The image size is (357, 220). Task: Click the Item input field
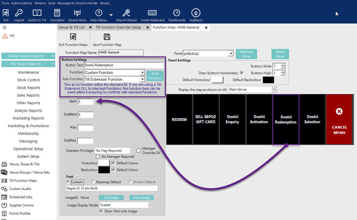pyautogui.click(x=85, y=101)
